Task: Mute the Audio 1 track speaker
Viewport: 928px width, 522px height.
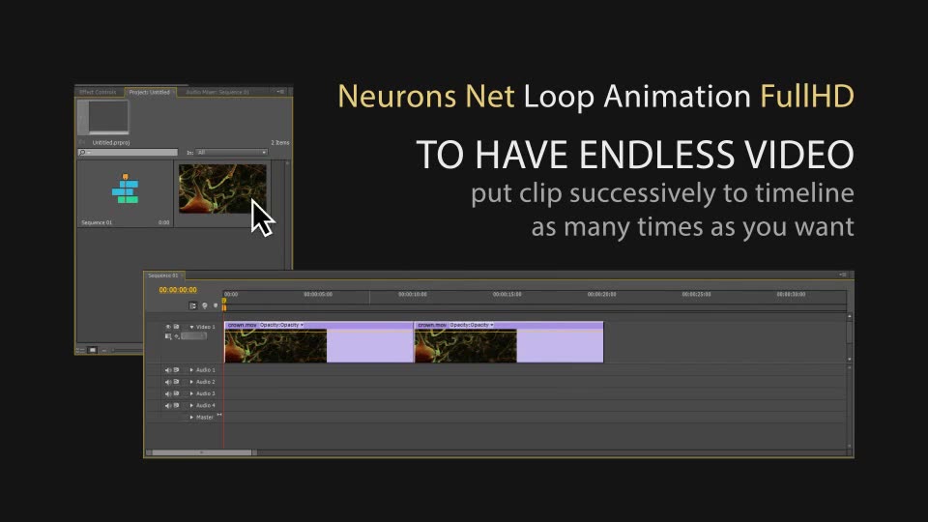Action: pos(167,370)
